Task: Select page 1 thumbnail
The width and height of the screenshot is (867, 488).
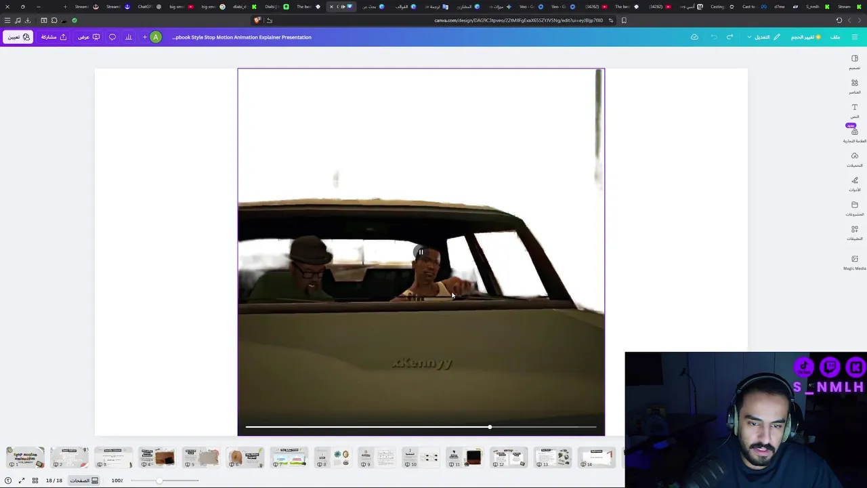Action: tap(26, 457)
